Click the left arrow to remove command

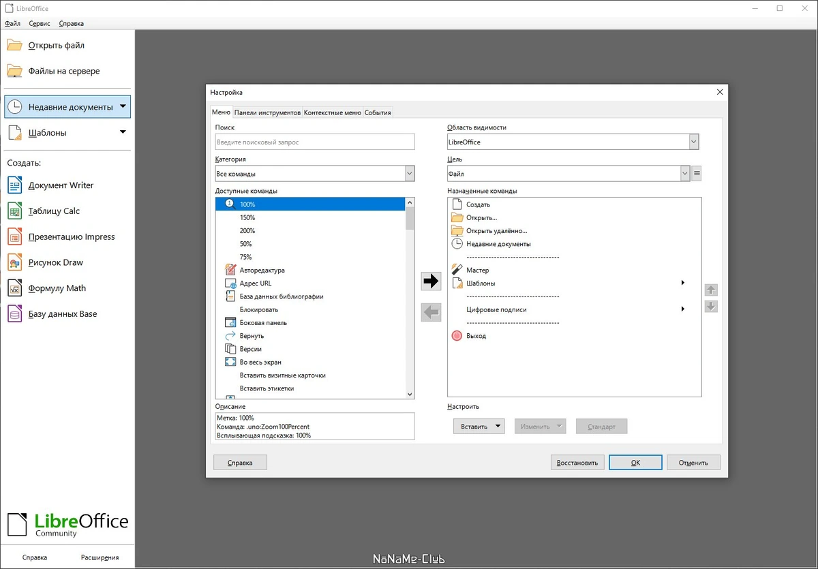click(431, 312)
